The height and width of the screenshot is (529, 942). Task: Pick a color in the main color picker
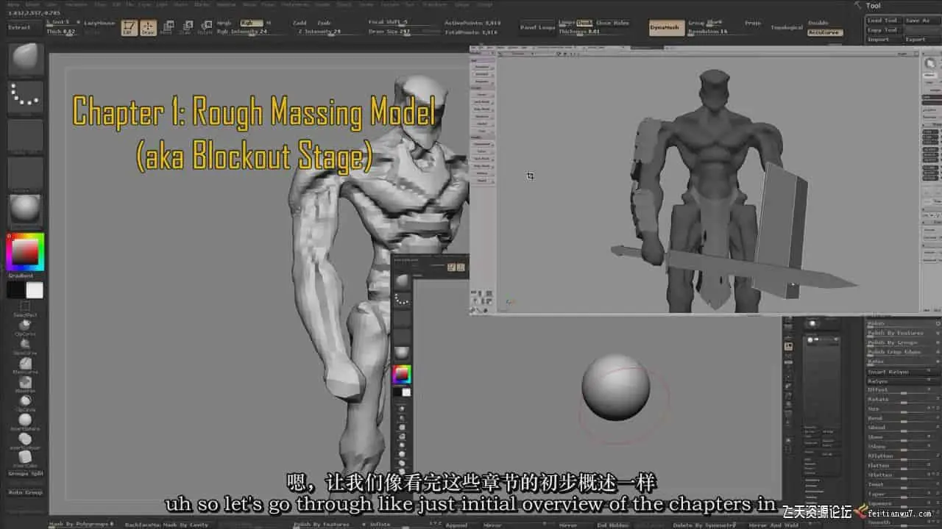pos(25,252)
